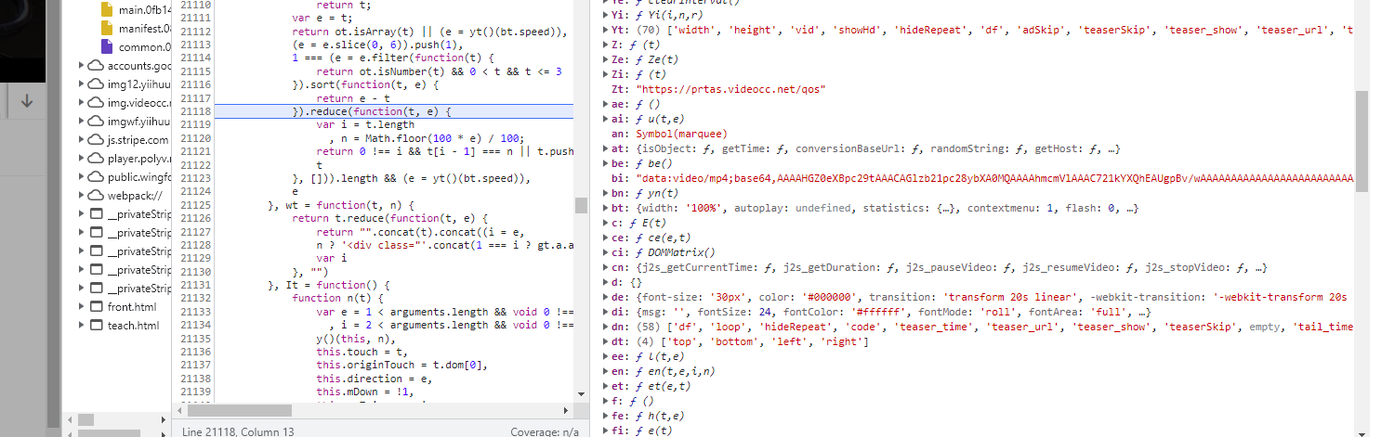
Task: Click the down arrow button at far left
Action: [26, 101]
